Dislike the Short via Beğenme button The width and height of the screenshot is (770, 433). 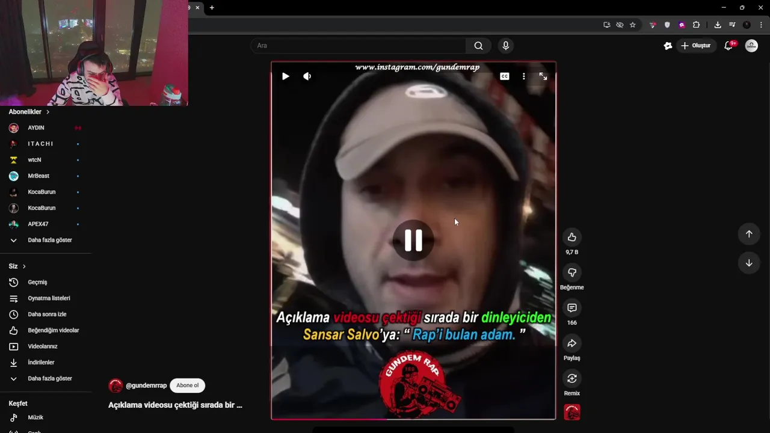[572, 272]
